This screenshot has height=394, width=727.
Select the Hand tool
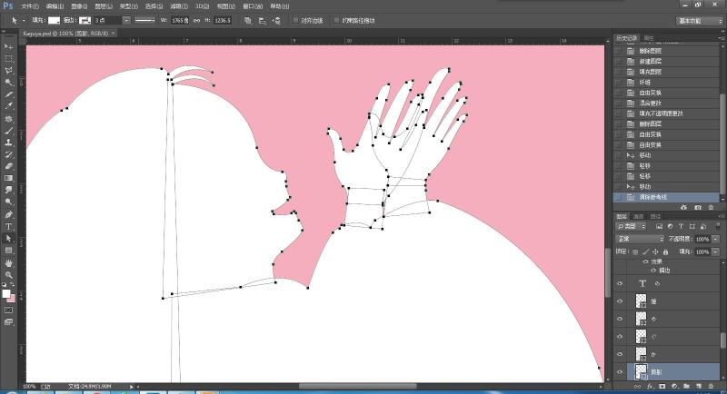coord(8,263)
